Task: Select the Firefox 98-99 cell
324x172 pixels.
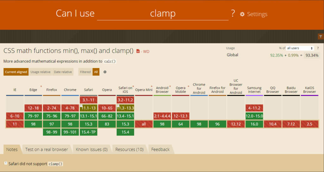Action: (x=52, y=132)
